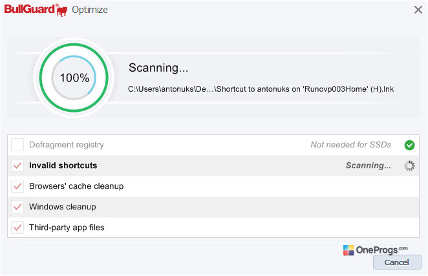Select the Invalid shortcuts label
Viewport: 428px width, 276px height.
tap(63, 165)
